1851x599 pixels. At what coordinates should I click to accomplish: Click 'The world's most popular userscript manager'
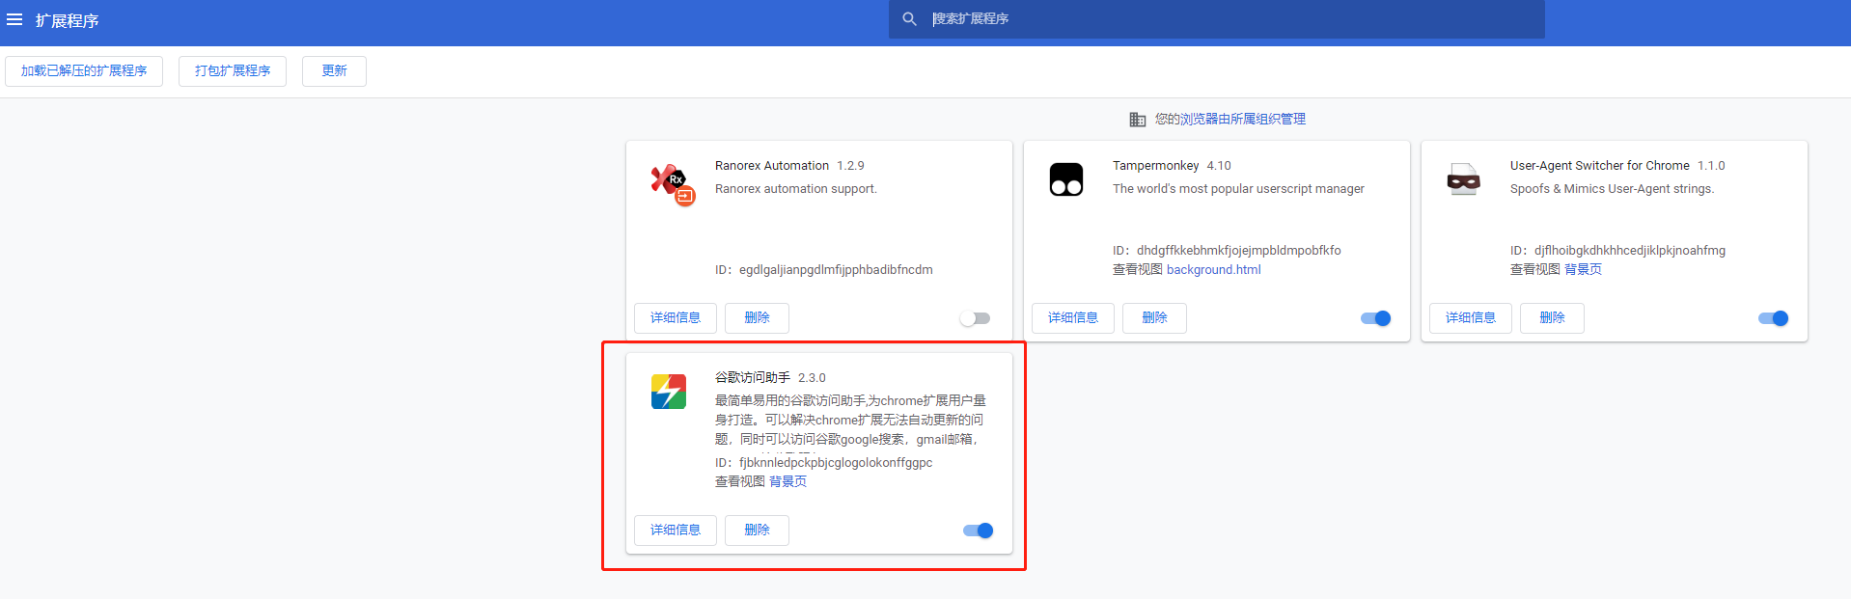coord(1238,189)
